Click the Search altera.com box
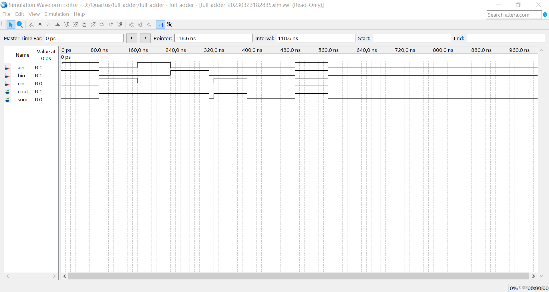Viewport: 549px width, 292px height. tap(514, 15)
